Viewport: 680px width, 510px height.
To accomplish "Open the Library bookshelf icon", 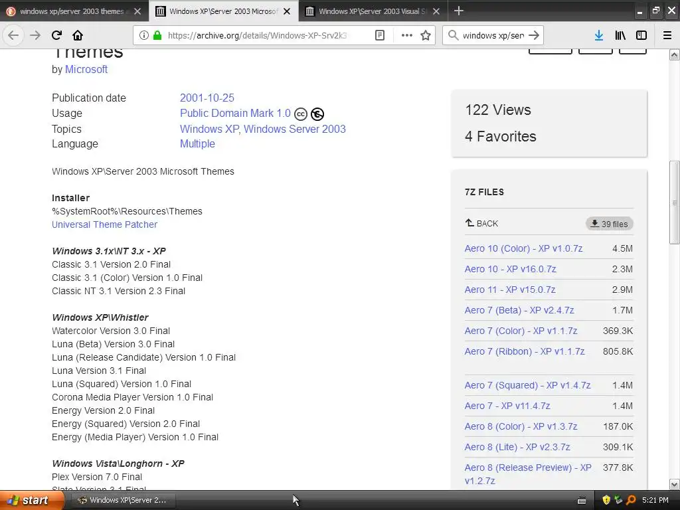I will (x=620, y=36).
